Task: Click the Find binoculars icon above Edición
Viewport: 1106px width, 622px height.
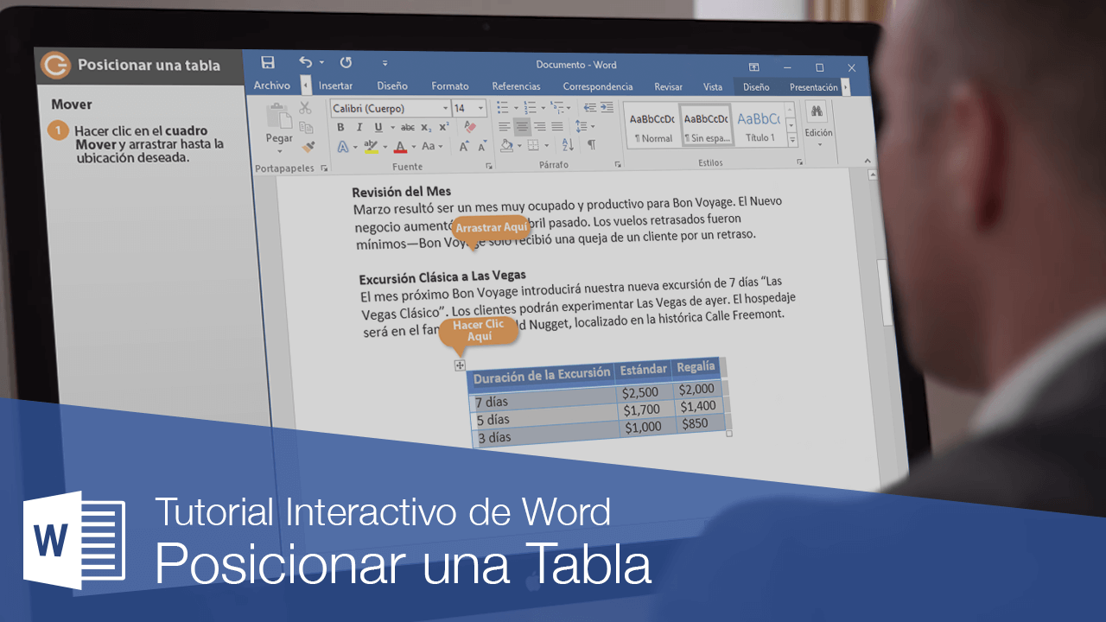Action: (817, 111)
